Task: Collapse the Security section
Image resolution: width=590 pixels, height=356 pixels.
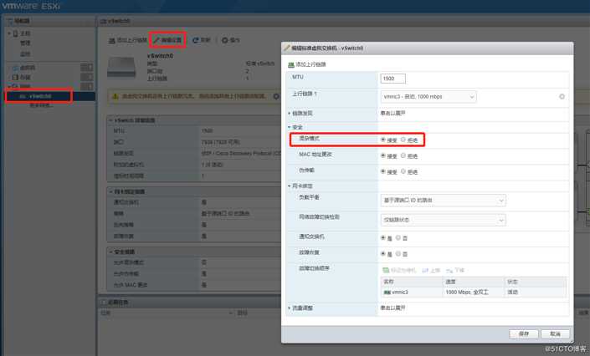Action: tap(290, 127)
